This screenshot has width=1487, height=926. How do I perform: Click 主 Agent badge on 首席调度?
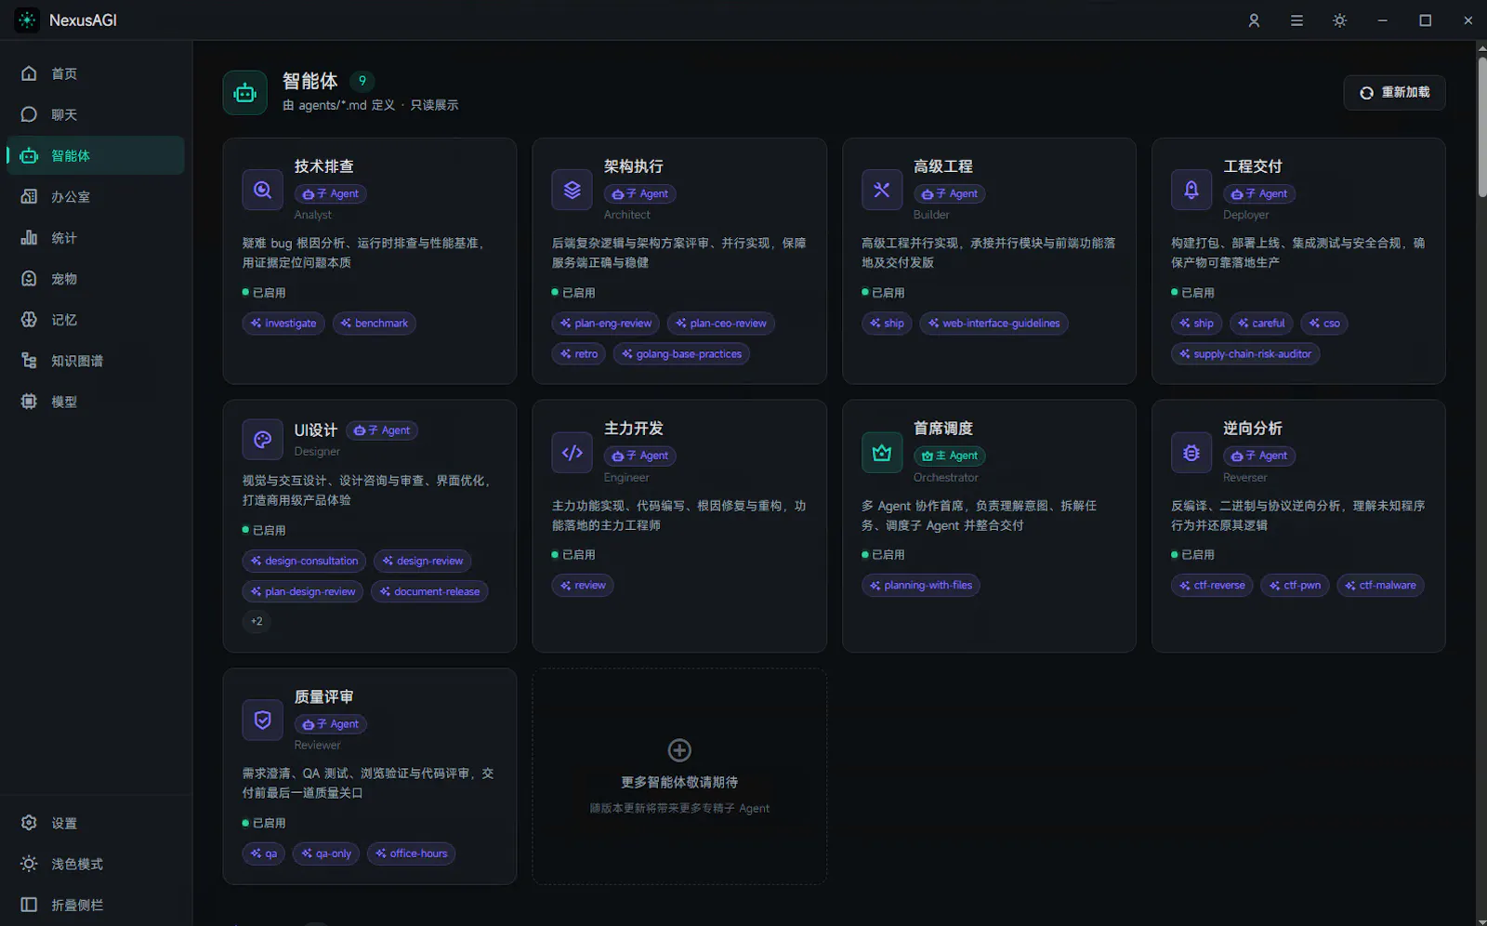click(949, 456)
